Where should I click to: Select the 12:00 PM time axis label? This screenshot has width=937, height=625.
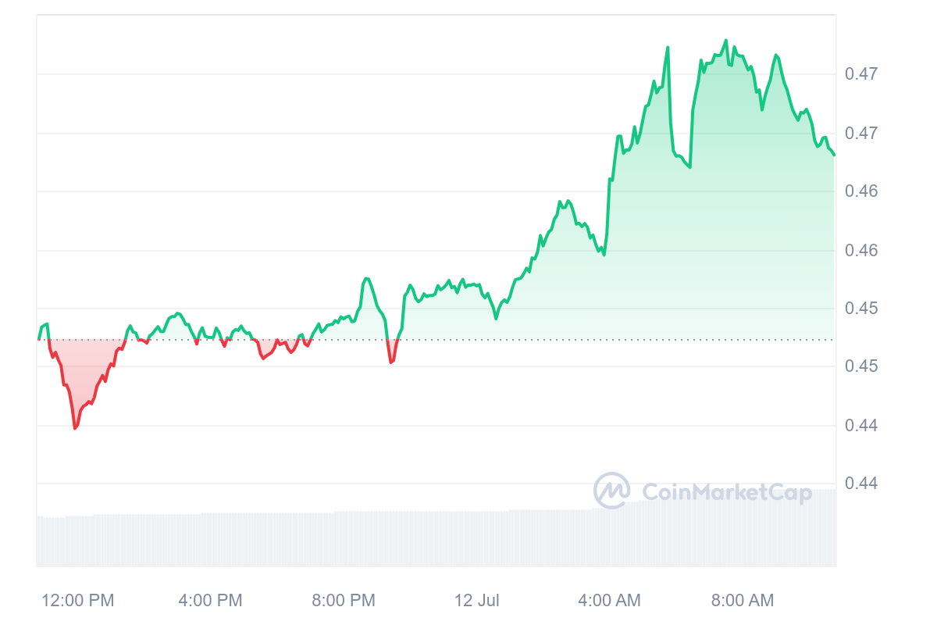click(77, 600)
